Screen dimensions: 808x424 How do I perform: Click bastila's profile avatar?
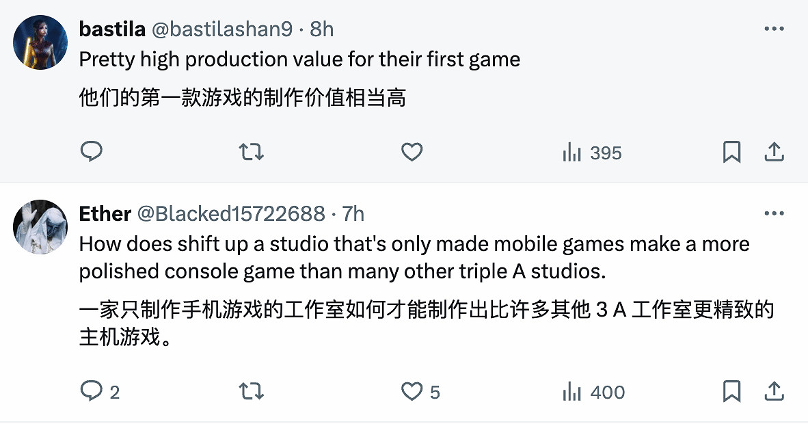point(40,41)
